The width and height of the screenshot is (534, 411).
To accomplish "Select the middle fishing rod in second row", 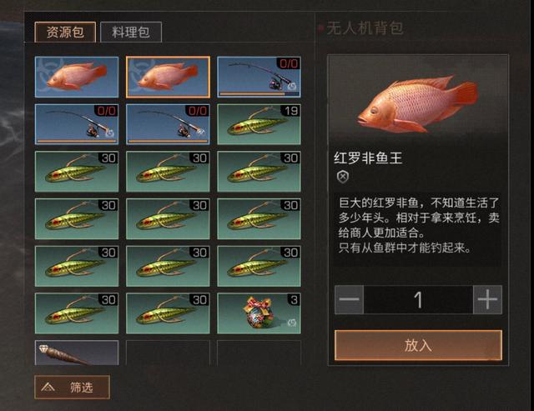I will click(x=168, y=124).
